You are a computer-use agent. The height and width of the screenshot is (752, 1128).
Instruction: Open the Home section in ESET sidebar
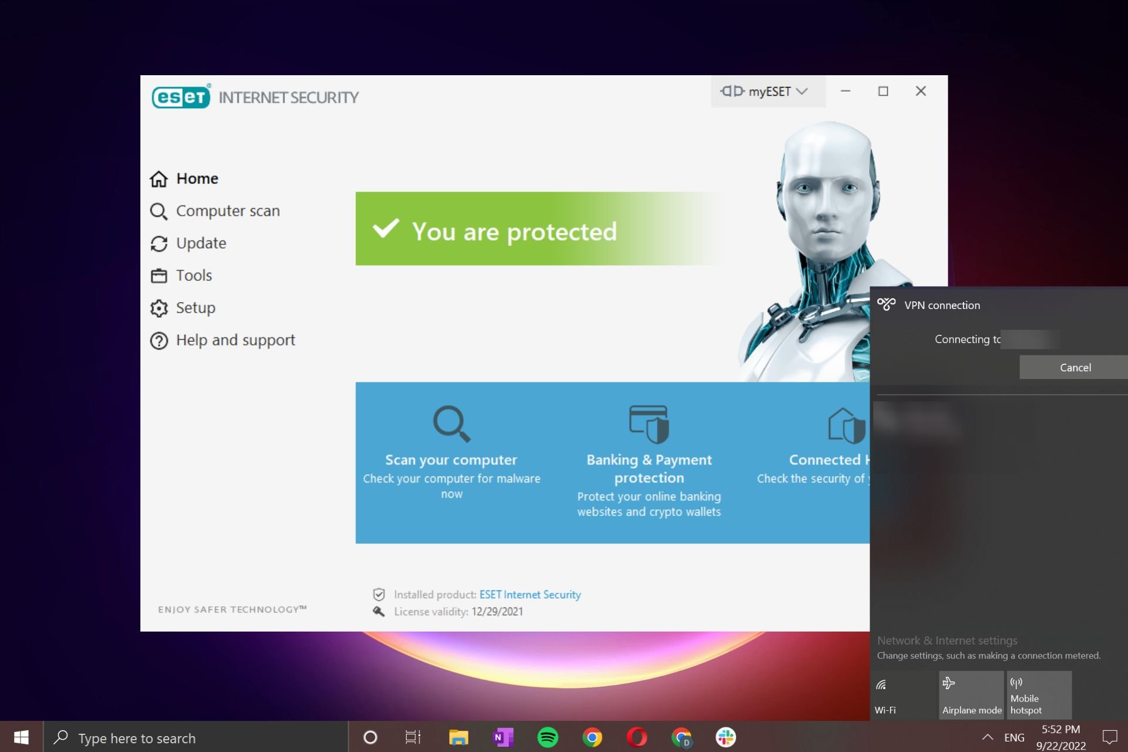coord(184,179)
